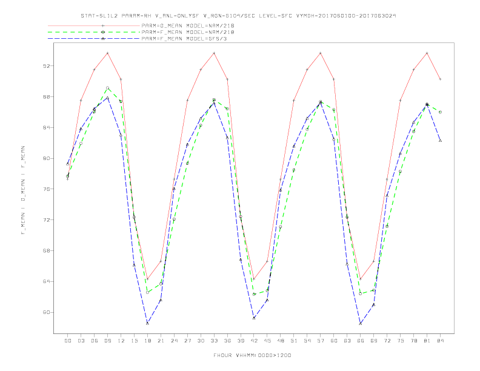Click y-axis tick label 76
Viewport: 480px width, 371px height.
coord(46,189)
